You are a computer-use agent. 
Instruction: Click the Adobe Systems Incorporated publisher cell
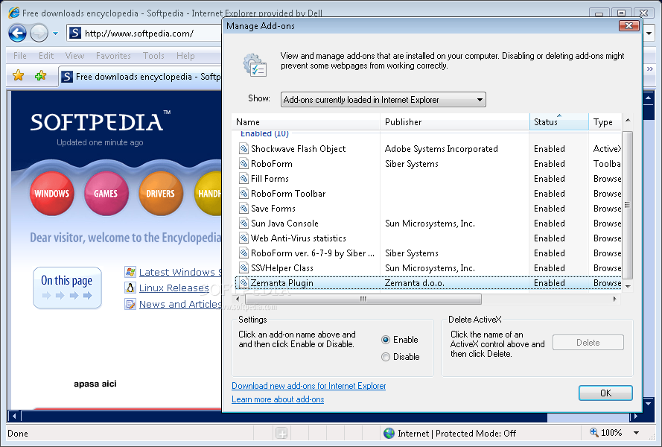441,149
